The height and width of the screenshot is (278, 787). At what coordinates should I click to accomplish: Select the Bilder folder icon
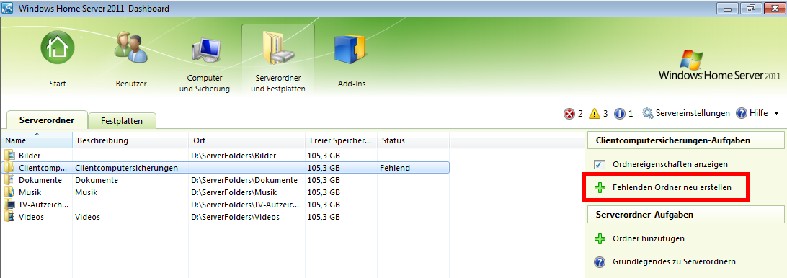coord(9,156)
